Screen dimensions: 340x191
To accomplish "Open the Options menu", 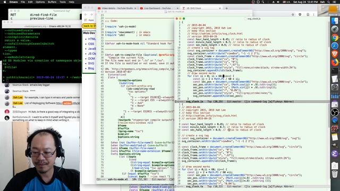I will click(40, 2).
